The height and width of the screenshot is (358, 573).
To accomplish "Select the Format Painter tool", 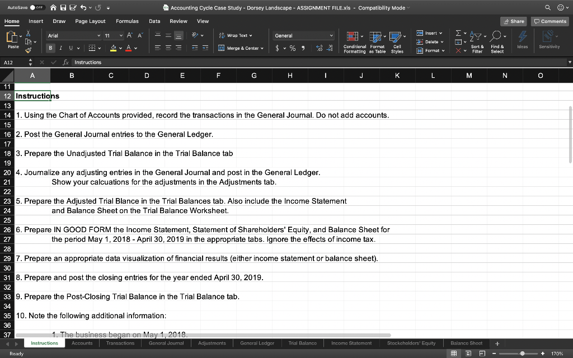I will point(29,50).
